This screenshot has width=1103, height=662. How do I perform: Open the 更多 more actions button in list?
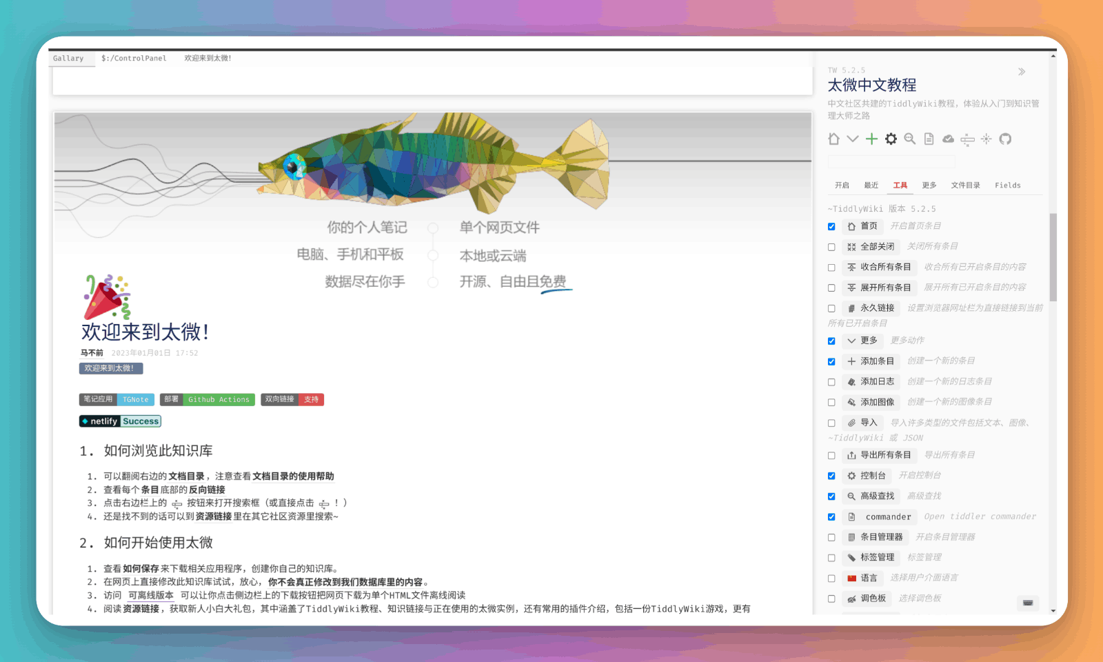[862, 341]
